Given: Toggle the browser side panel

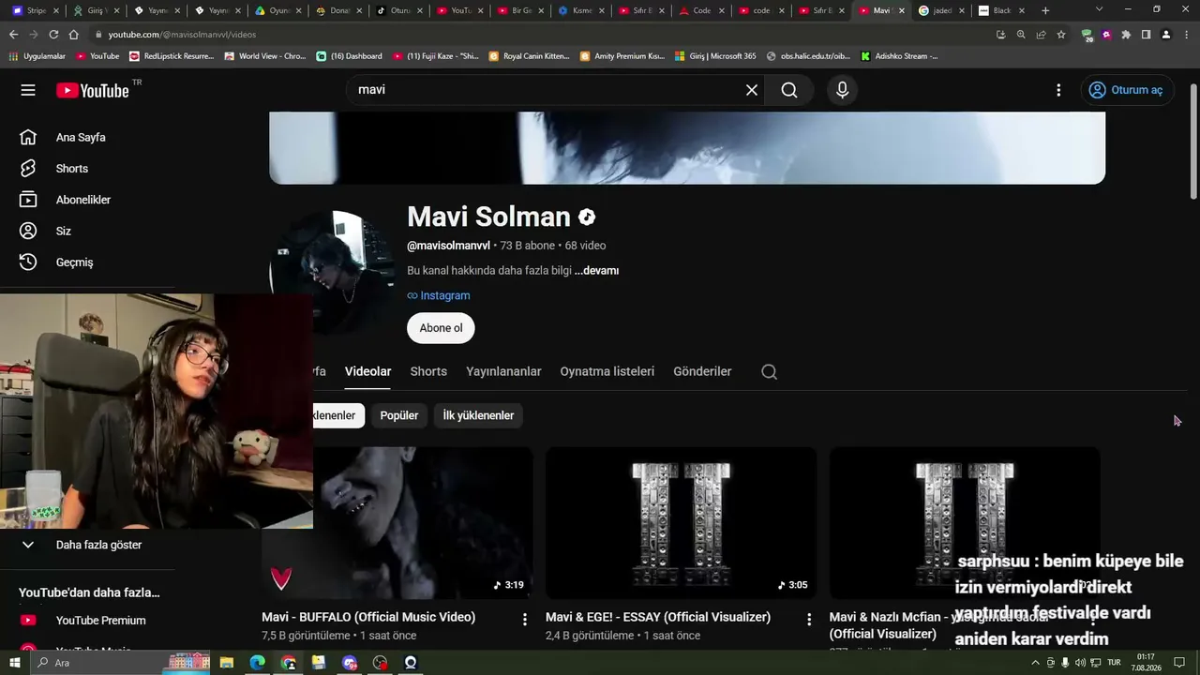Looking at the screenshot, I should (1146, 35).
